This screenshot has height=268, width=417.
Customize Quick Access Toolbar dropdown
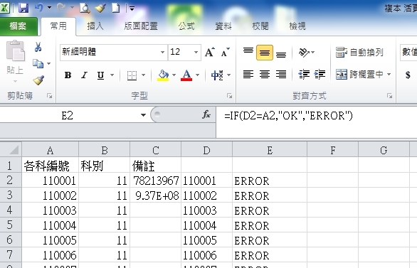132,9
